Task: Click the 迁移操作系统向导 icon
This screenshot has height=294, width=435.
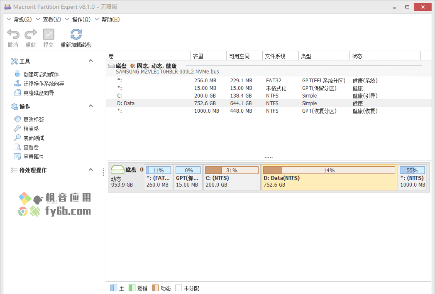Action: pos(17,83)
